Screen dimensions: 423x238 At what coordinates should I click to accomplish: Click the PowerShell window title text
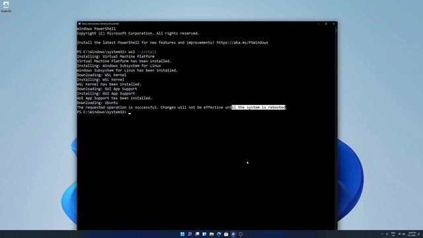click(x=100, y=24)
